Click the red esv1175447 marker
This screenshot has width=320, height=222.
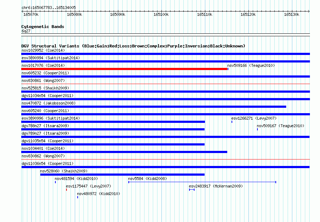[67, 190]
